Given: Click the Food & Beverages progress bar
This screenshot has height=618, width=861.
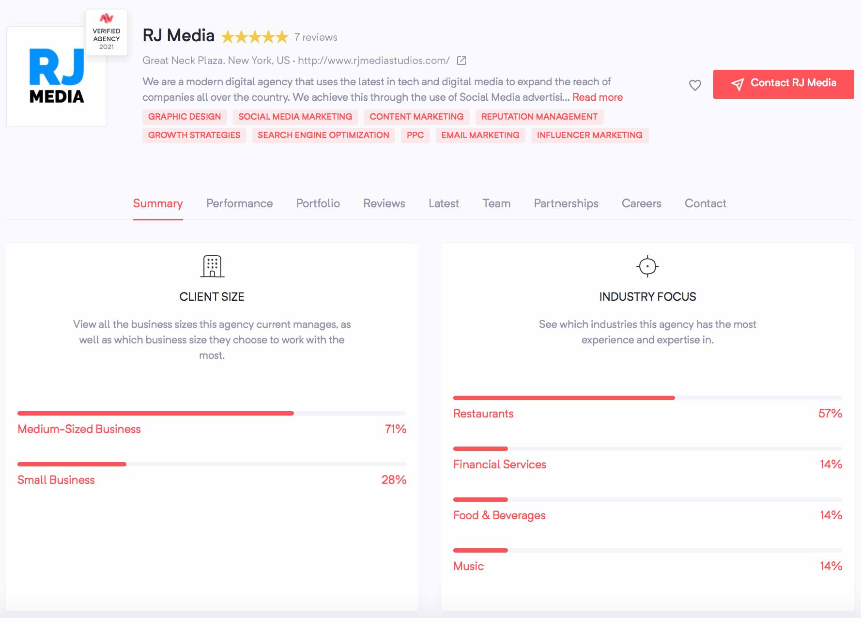Looking at the screenshot, I should click(648, 499).
